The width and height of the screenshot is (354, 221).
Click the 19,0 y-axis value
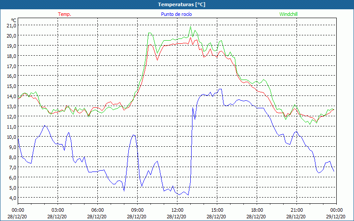click(x=12, y=46)
